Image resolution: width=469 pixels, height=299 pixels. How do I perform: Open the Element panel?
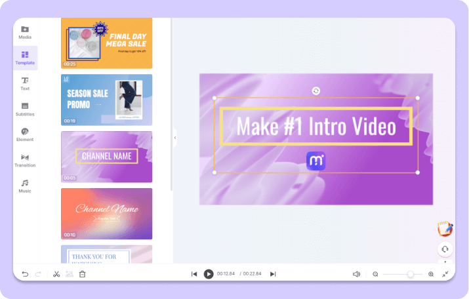tap(25, 135)
